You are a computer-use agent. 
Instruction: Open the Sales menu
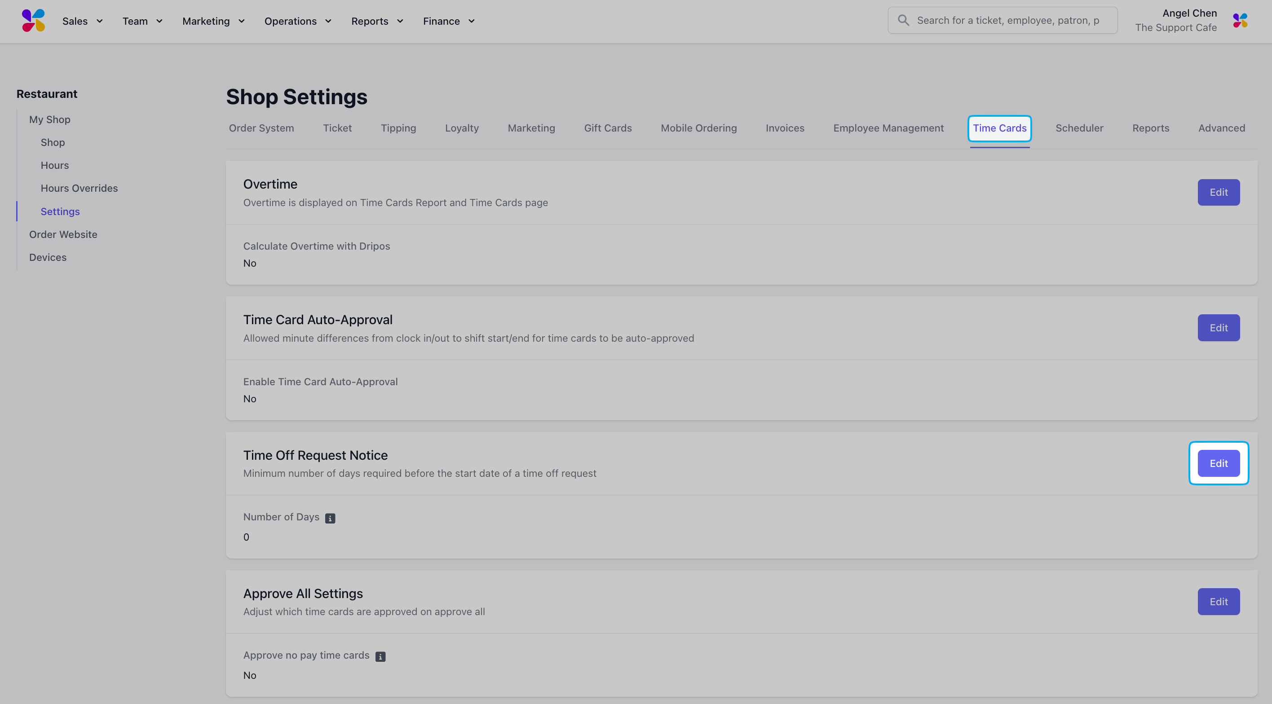click(x=83, y=21)
